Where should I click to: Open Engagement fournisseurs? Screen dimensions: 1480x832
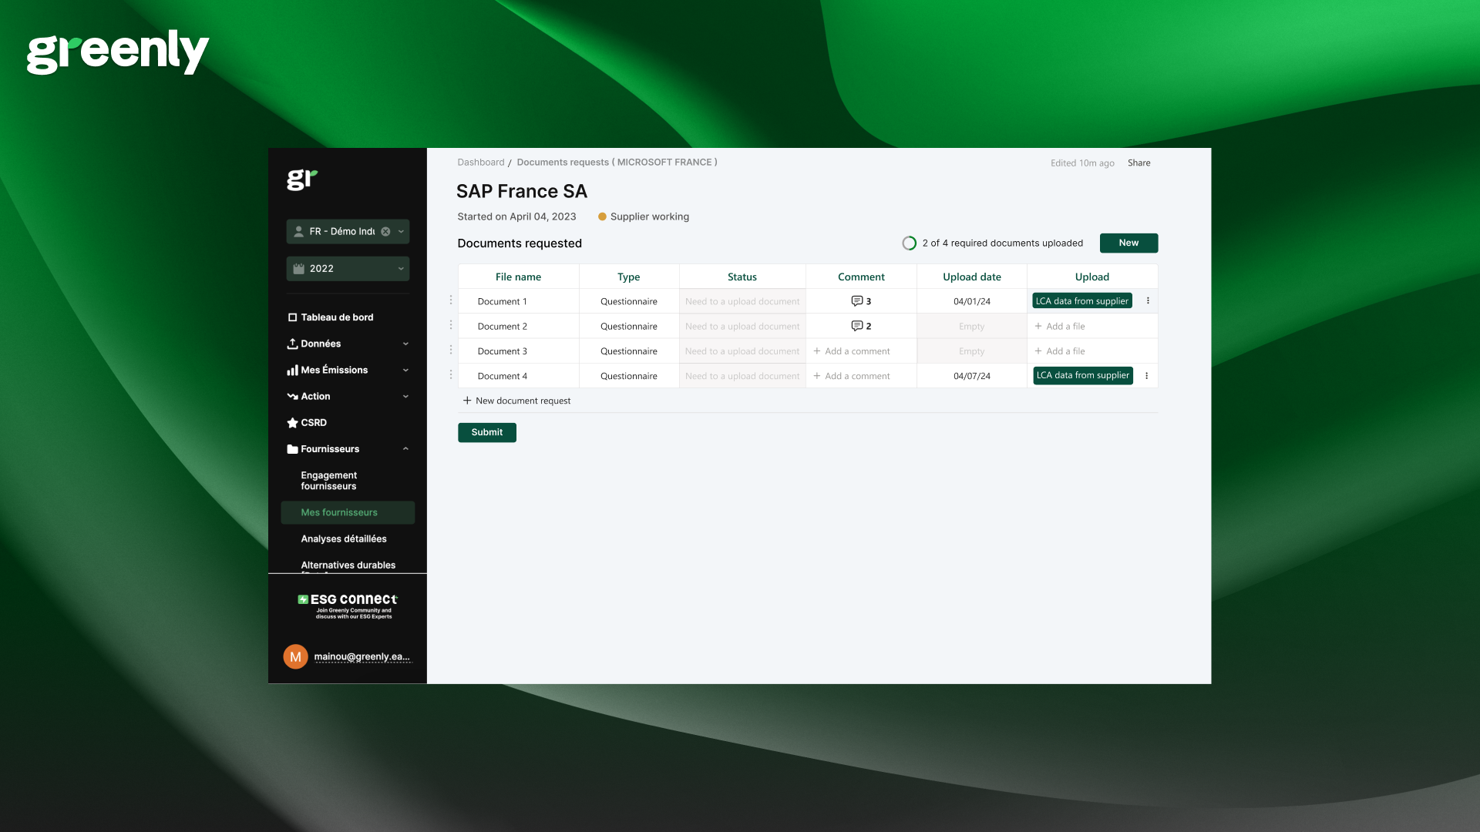pyautogui.click(x=329, y=481)
